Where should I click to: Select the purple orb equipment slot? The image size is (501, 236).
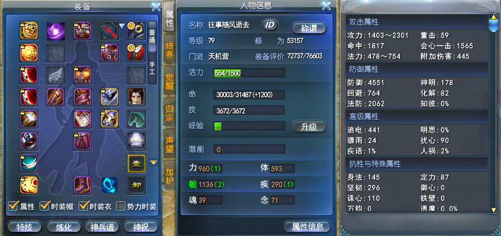[x=56, y=31]
